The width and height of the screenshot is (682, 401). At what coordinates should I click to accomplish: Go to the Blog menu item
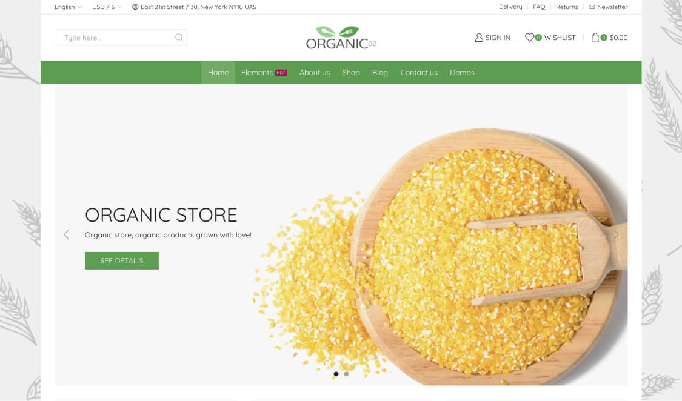point(380,73)
